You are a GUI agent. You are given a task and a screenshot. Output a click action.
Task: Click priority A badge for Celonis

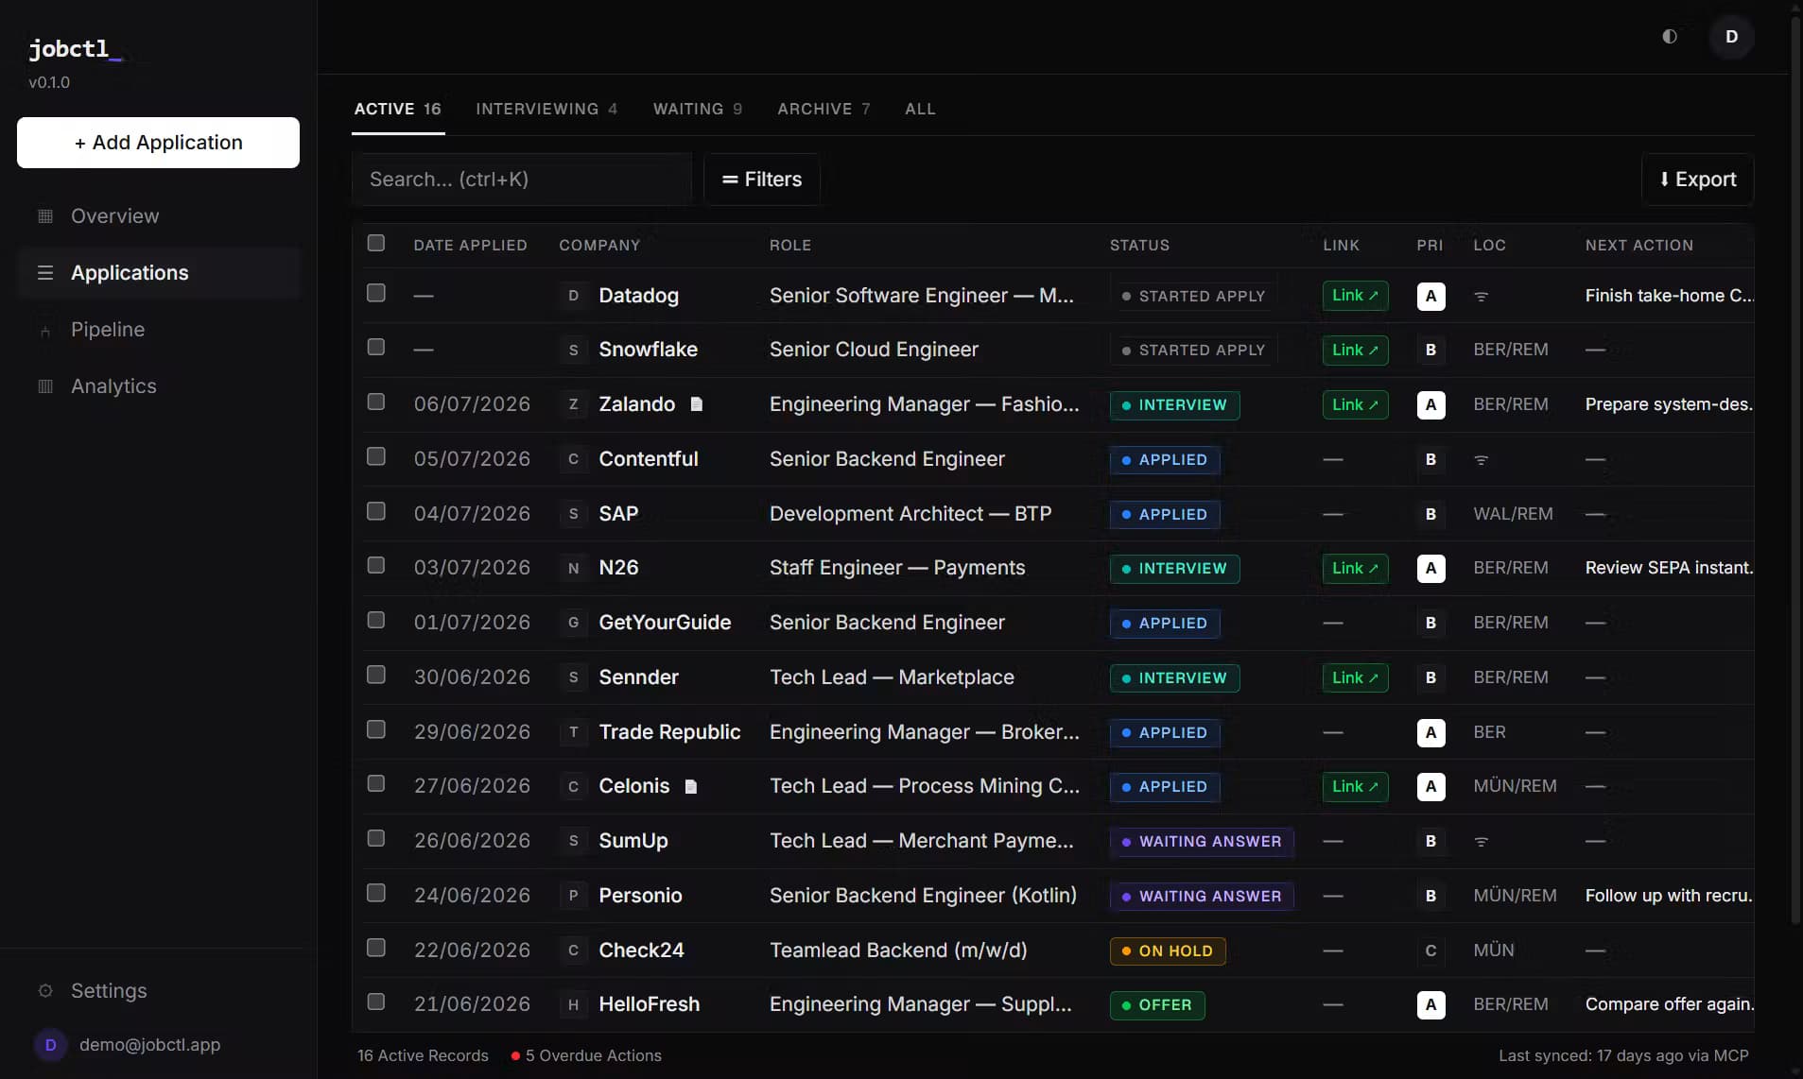(x=1430, y=787)
